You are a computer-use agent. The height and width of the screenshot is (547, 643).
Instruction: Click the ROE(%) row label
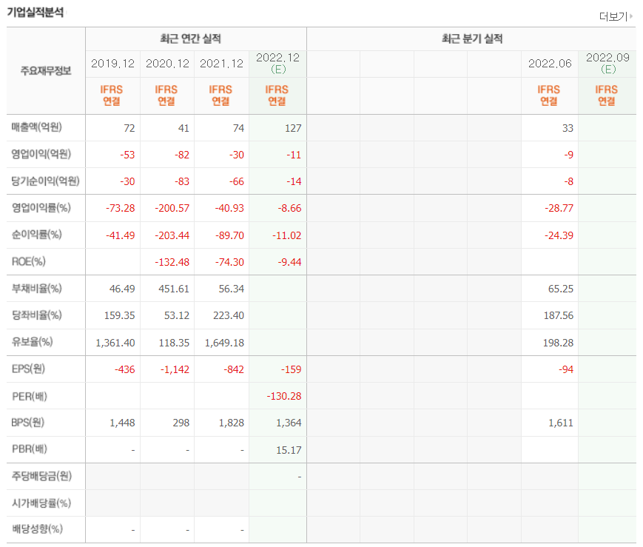pos(28,261)
